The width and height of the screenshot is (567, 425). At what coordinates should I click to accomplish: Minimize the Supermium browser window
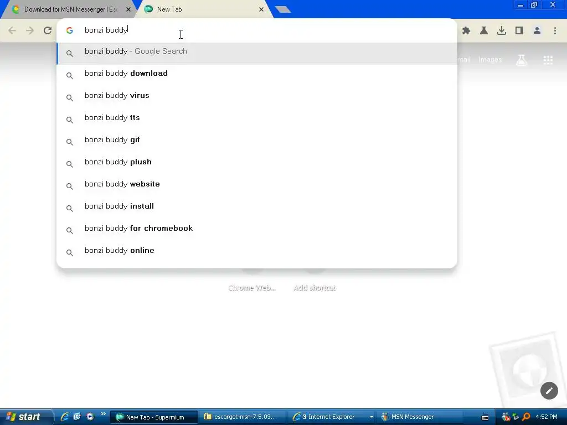[520, 5]
